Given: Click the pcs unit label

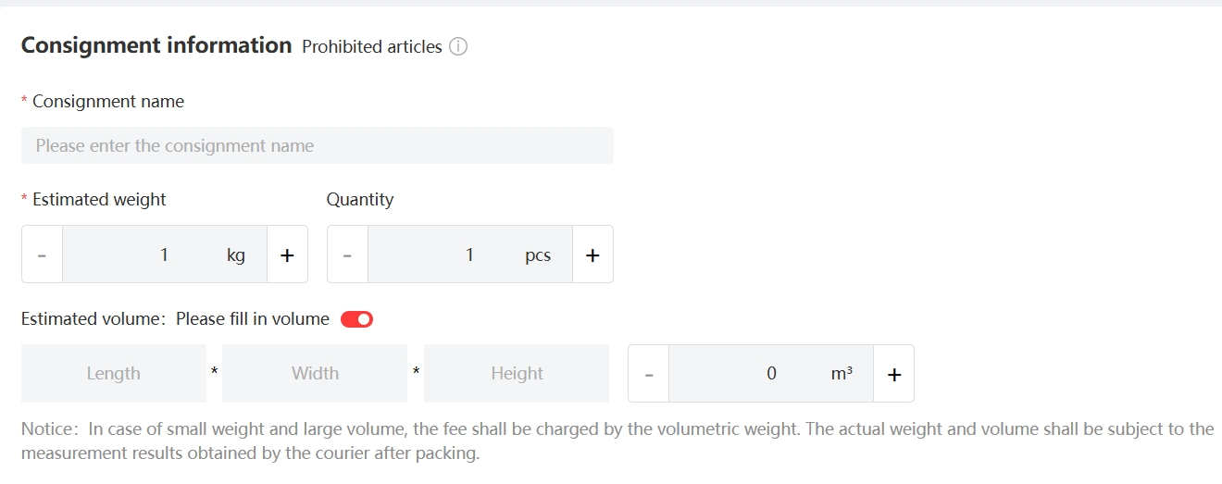Looking at the screenshot, I should pyautogui.click(x=538, y=255).
